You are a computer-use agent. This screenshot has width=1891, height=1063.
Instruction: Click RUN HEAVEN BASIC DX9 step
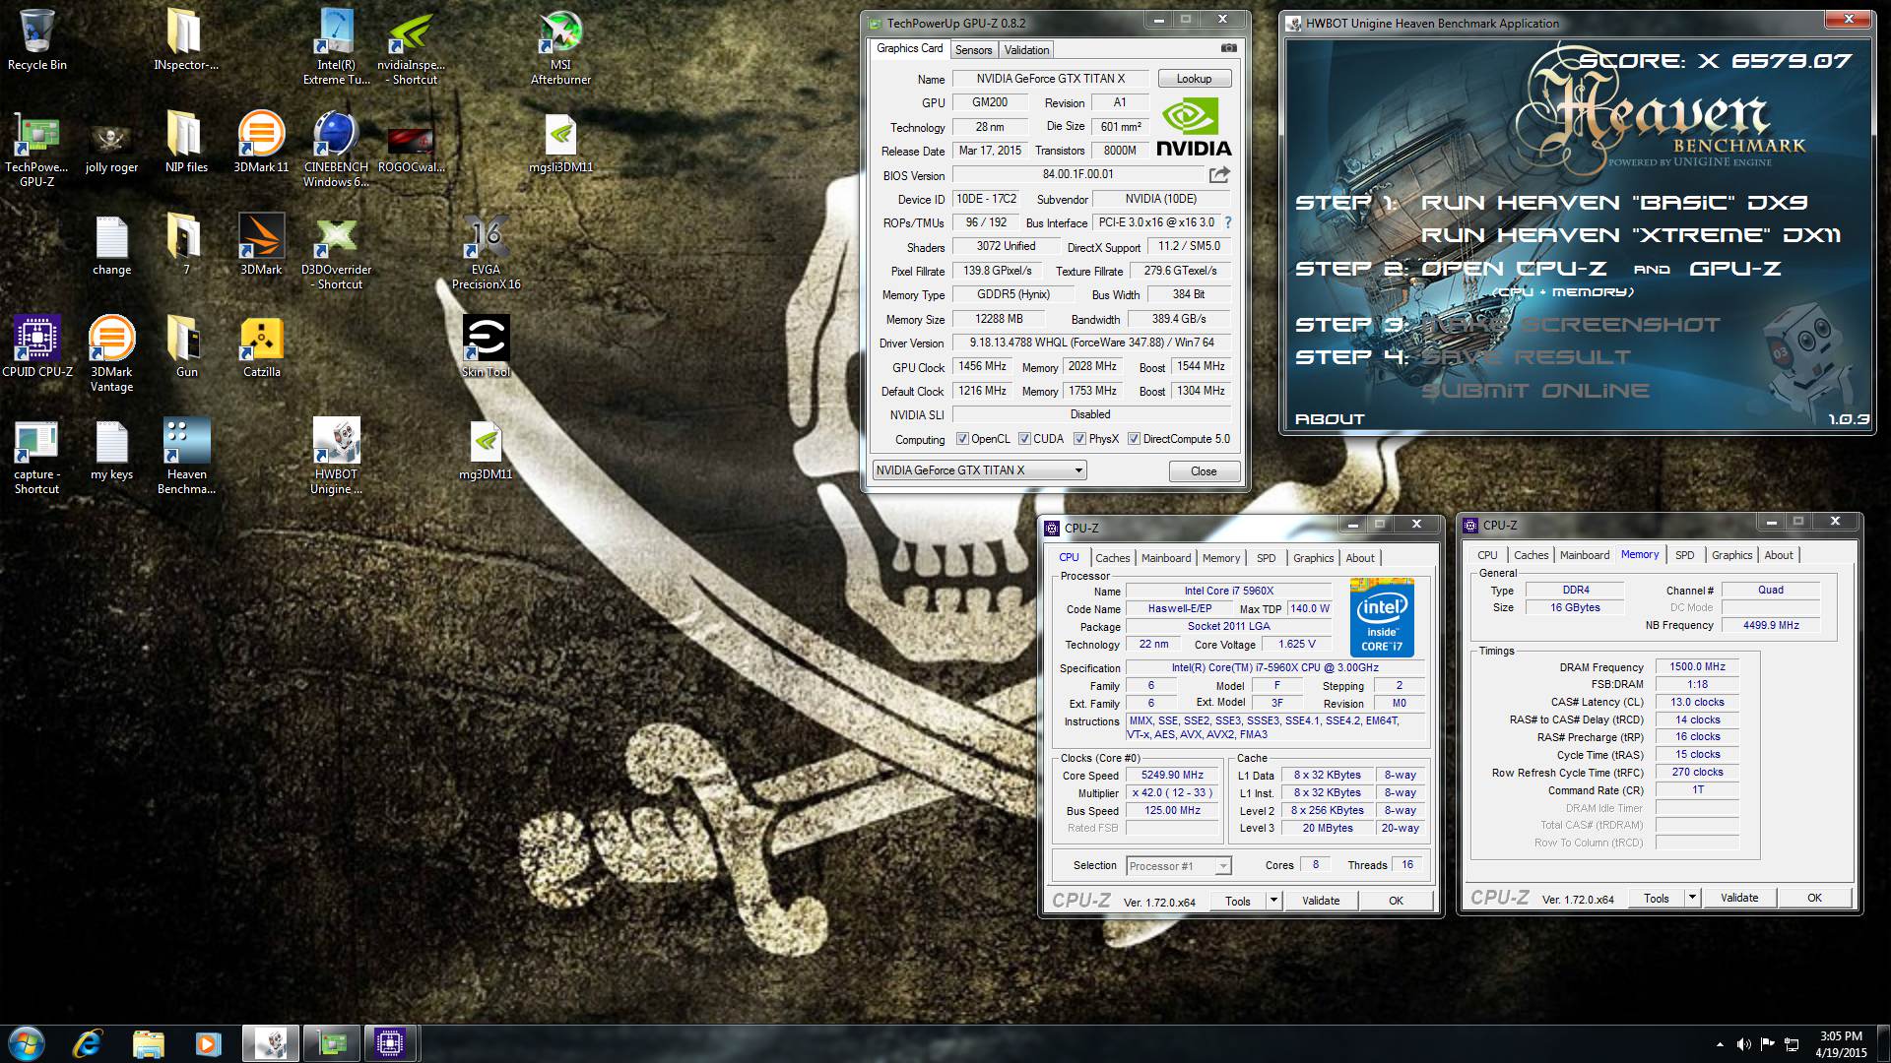point(1614,203)
